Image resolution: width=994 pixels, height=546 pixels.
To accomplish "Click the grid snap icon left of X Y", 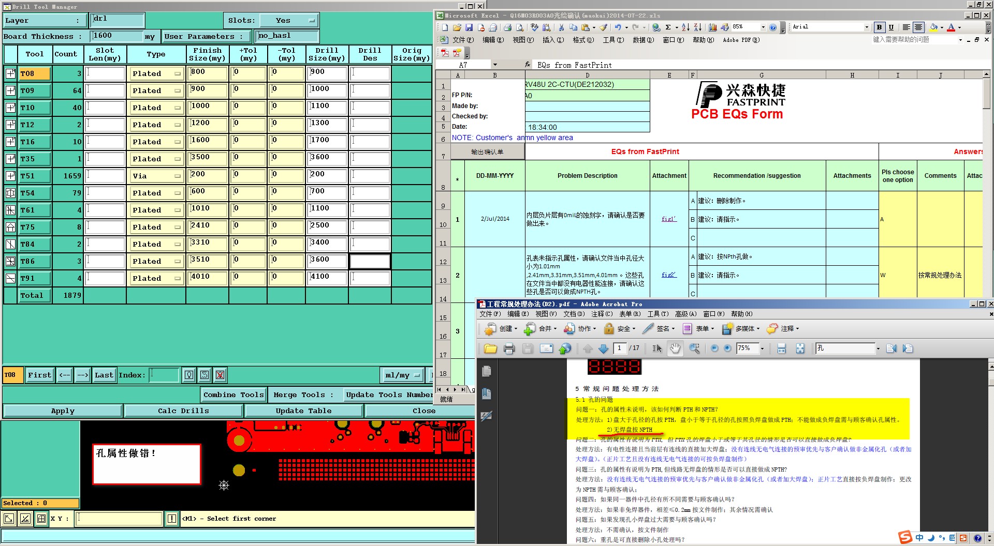I will coord(41,519).
